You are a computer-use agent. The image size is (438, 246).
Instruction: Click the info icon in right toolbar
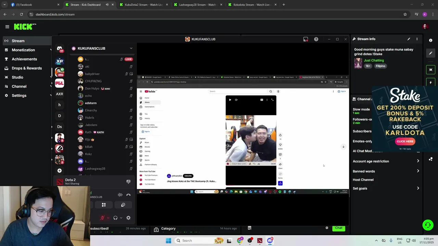430,40
